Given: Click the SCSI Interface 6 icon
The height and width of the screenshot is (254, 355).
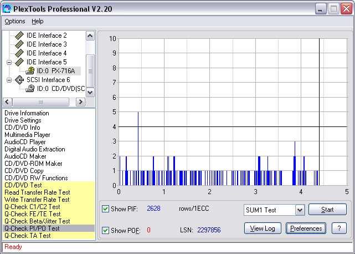Looking at the screenshot, I should tap(19, 80).
